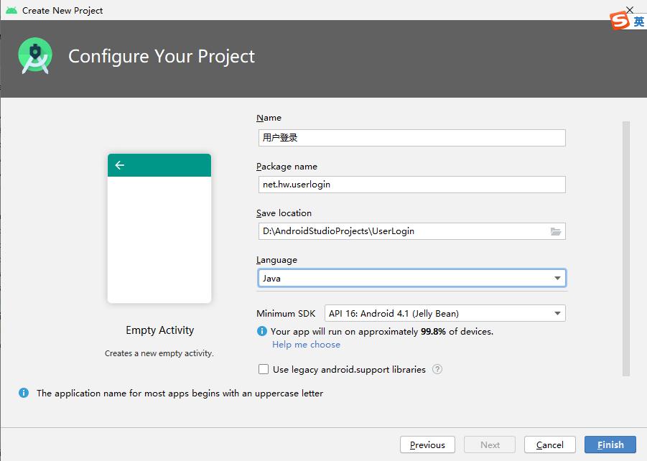Click the Save location path field

tap(404, 231)
